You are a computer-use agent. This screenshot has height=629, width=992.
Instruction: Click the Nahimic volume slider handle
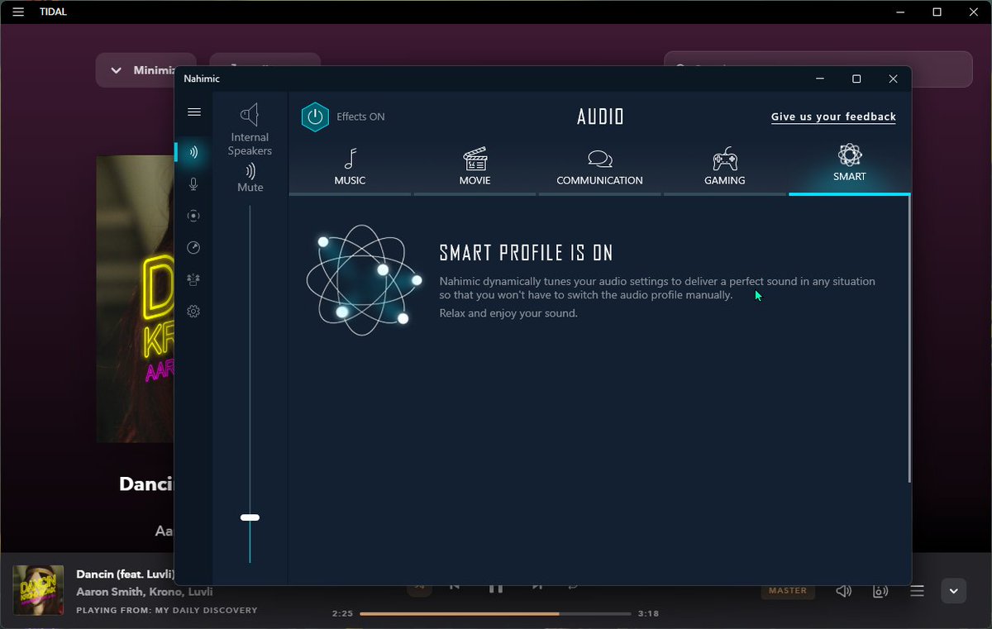click(x=250, y=517)
